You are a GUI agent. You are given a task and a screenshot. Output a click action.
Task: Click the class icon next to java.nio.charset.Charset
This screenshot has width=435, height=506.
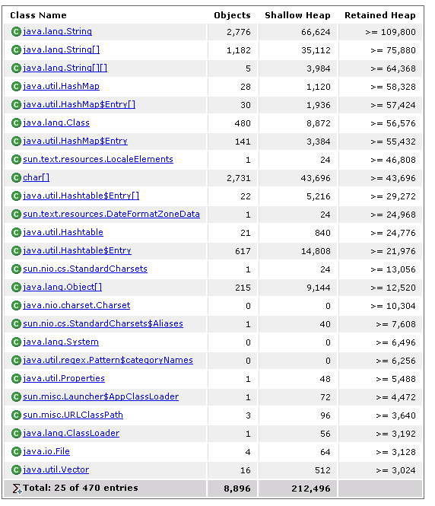click(16, 306)
